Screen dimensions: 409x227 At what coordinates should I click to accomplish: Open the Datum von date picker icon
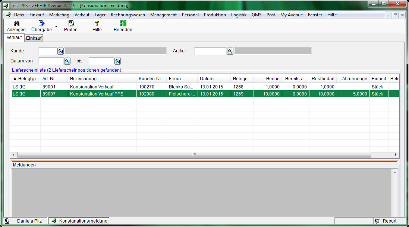(67, 61)
